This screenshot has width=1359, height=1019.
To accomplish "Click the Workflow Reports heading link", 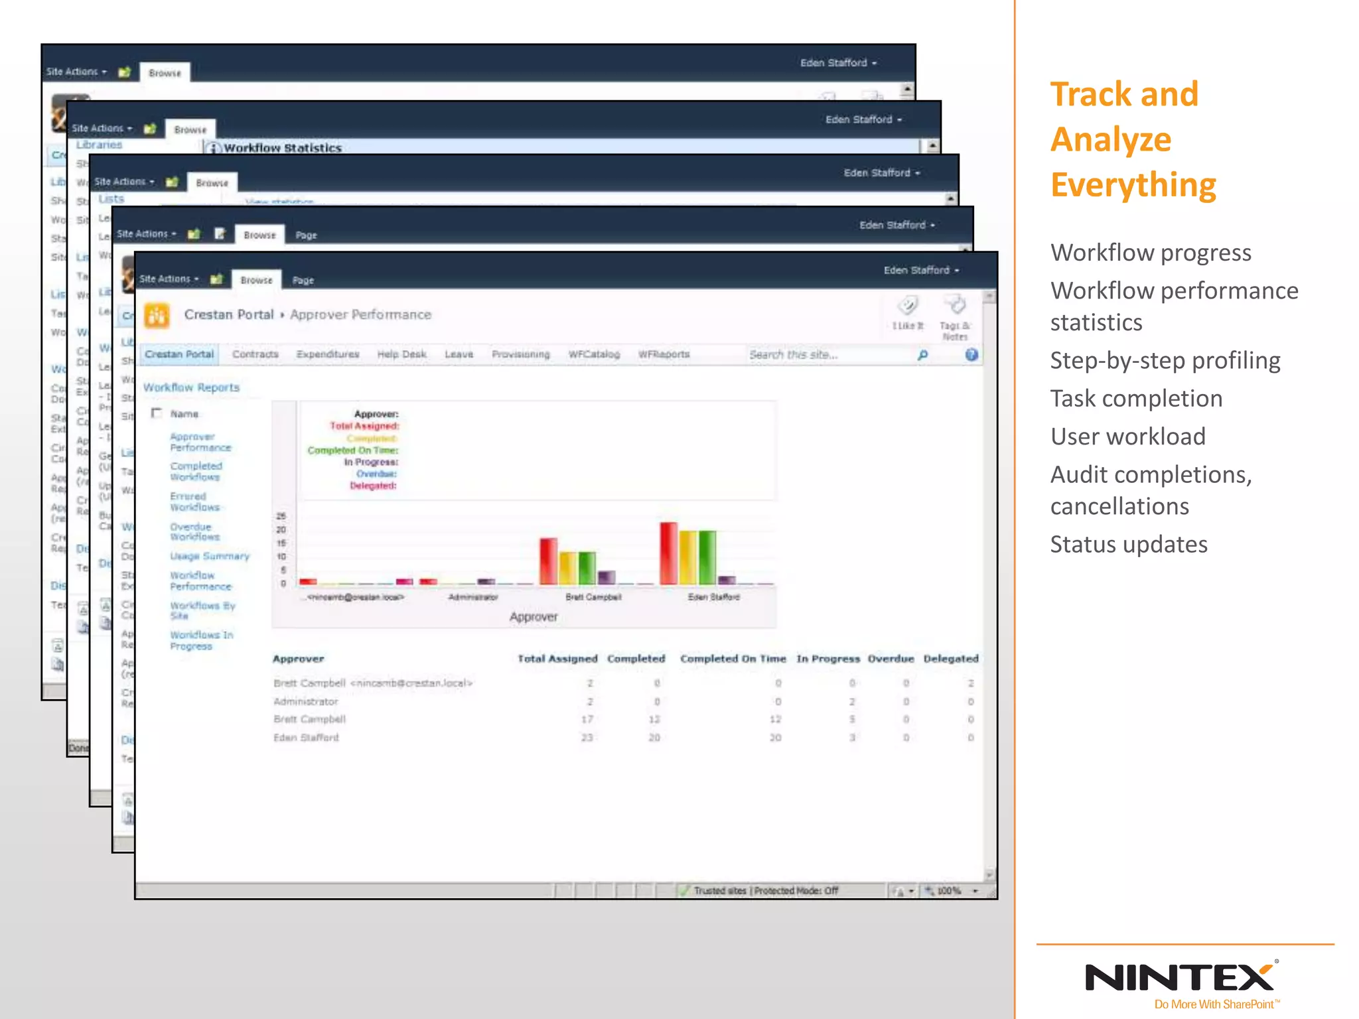I will pyautogui.click(x=191, y=387).
